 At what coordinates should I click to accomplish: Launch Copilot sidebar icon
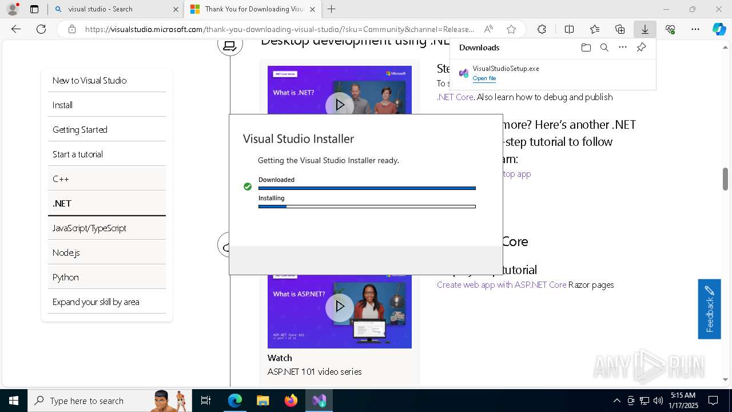point(719,29)
